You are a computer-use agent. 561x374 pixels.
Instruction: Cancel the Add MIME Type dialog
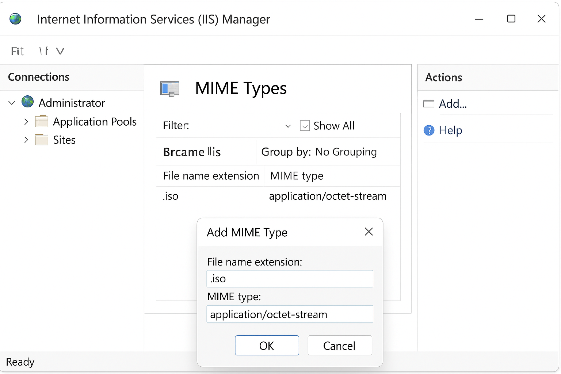tap(340, 345)
